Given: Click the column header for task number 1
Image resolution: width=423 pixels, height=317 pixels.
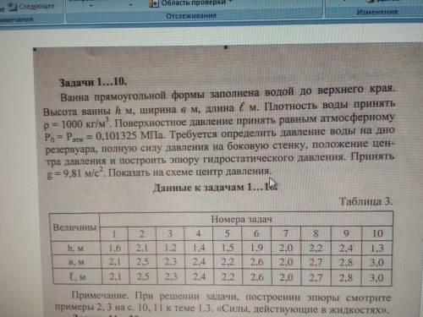Looking at the screenshot, I should (114, 234).
